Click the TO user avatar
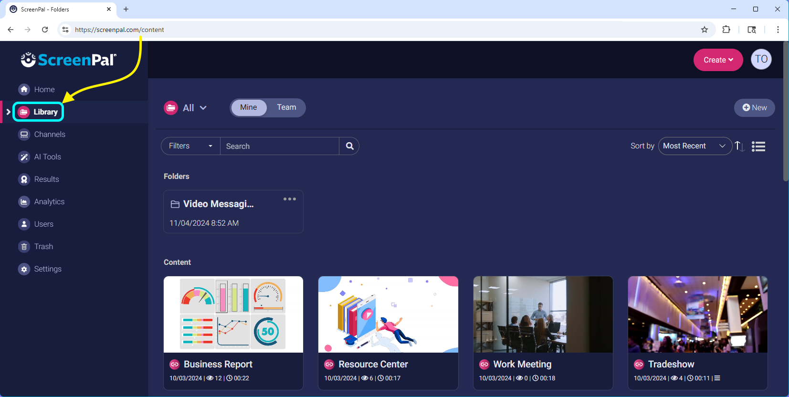Screen dimensions: 789x397 tap(761, 59)
